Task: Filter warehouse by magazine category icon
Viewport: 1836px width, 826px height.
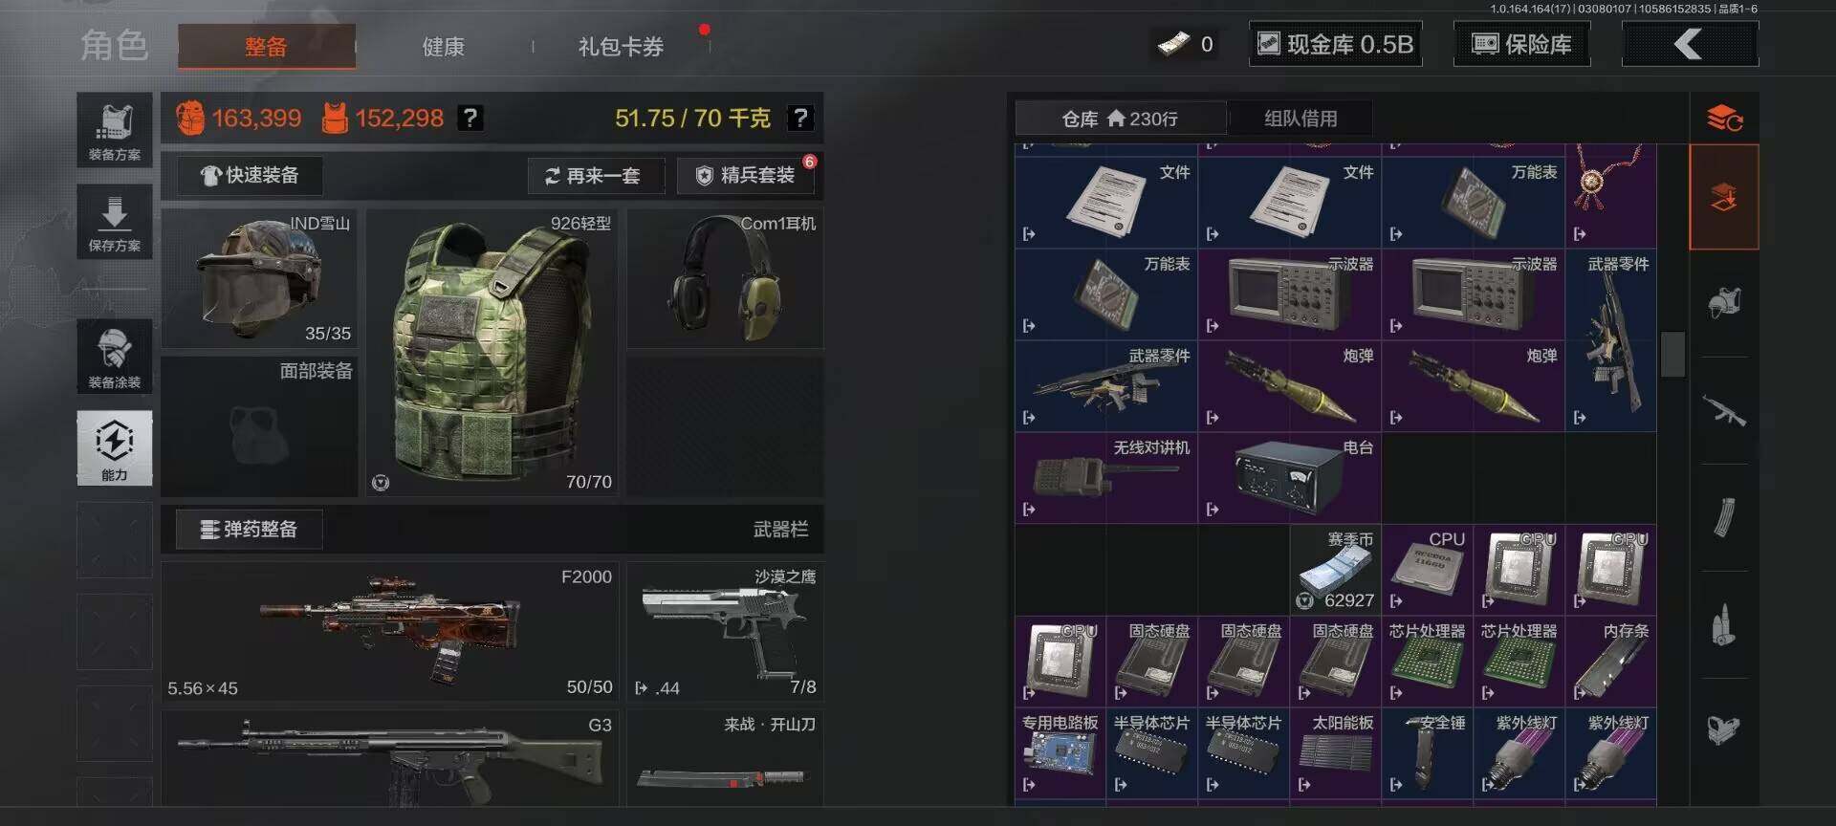Action: tap(1724, 518)
